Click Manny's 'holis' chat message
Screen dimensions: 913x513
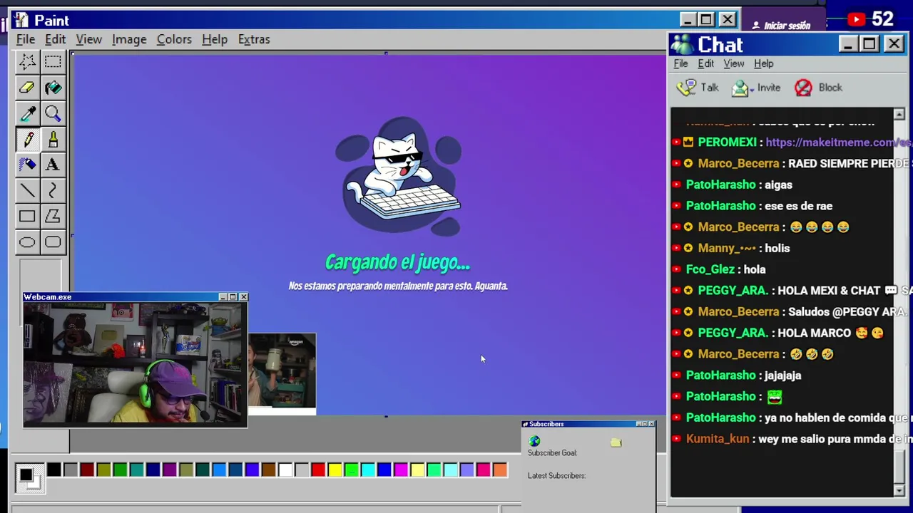pyautogui.click(x=777, y=248)
